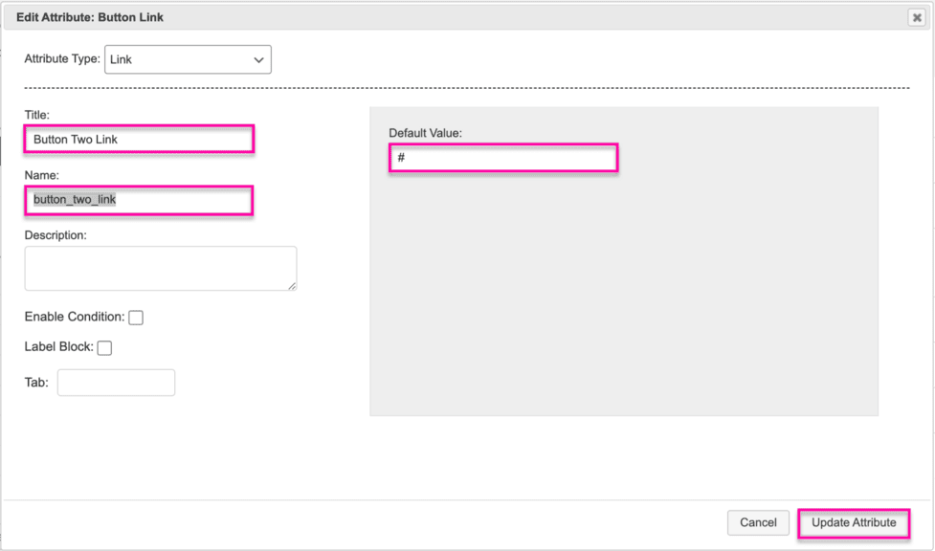The height and width of the screenshot is (551, 935).
Task: Check the Label Block checkbox
Action: [104, 347]
